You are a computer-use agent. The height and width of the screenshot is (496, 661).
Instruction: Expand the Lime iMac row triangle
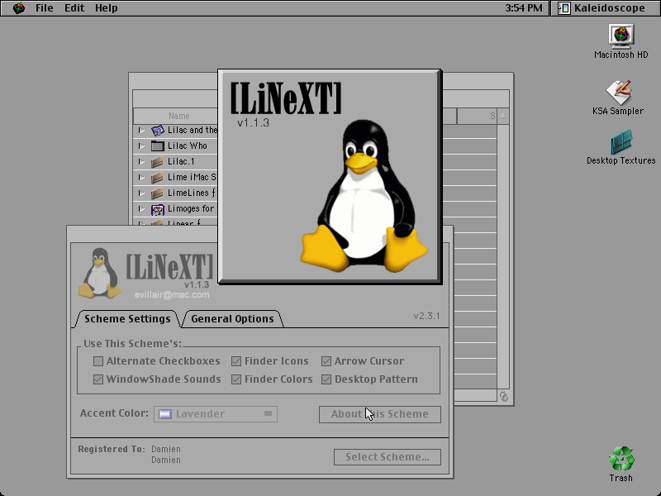(x=141, y=178)
